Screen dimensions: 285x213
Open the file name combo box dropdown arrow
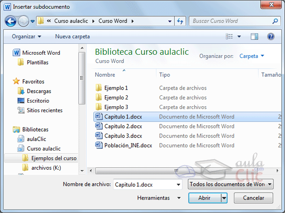coord(179,184)
